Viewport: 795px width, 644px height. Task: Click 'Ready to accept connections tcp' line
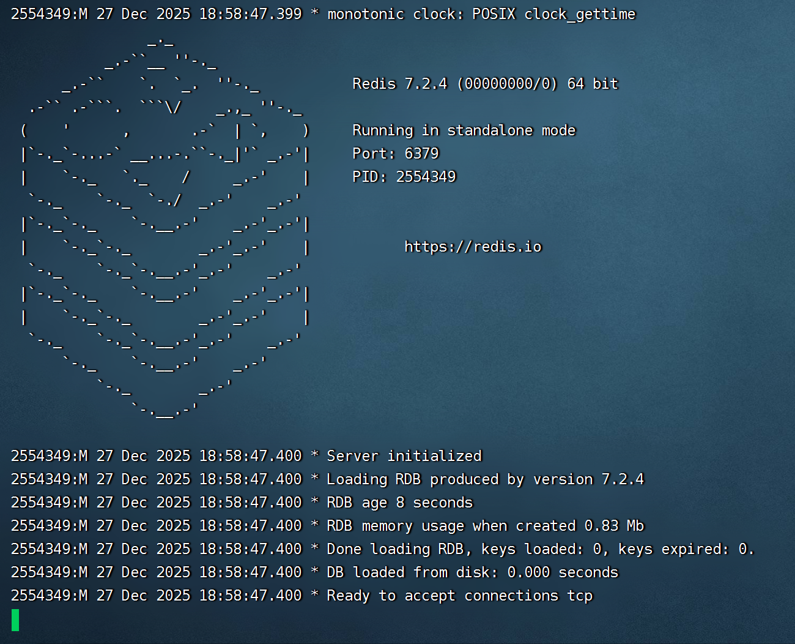301,596
